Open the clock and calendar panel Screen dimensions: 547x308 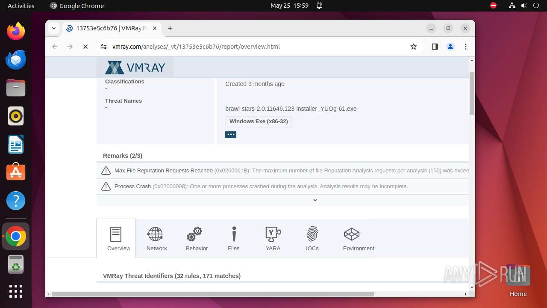[x=289, y=6]
